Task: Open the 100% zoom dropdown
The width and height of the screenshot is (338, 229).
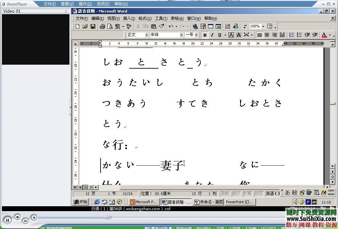Action: click(x=263, y=26)
